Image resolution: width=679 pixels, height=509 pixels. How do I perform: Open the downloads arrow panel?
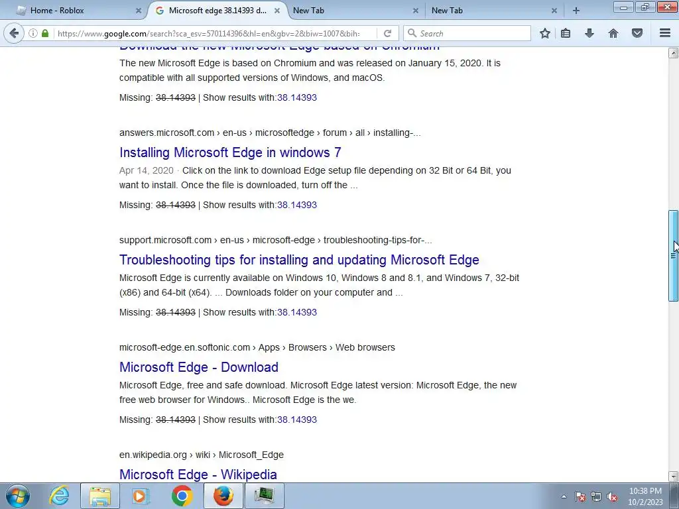[589, 33]
